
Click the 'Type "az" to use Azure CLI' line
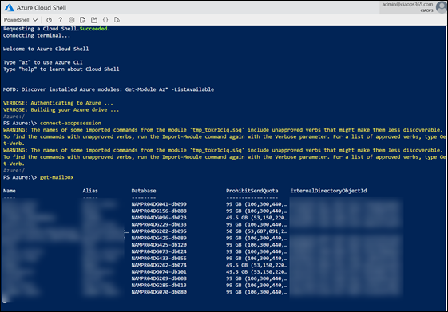point(43,62)
